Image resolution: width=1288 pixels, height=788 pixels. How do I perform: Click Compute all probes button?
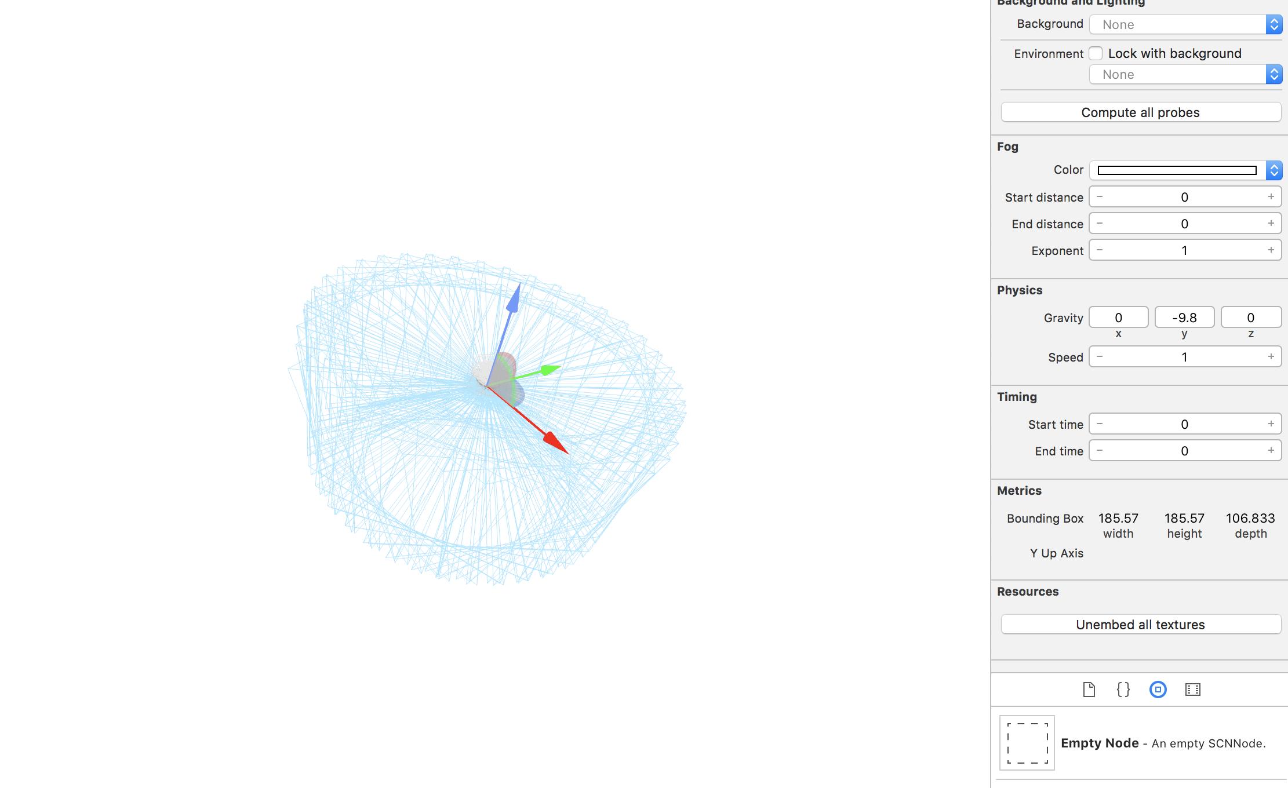pyautogui.click(x=1140, y=112)
